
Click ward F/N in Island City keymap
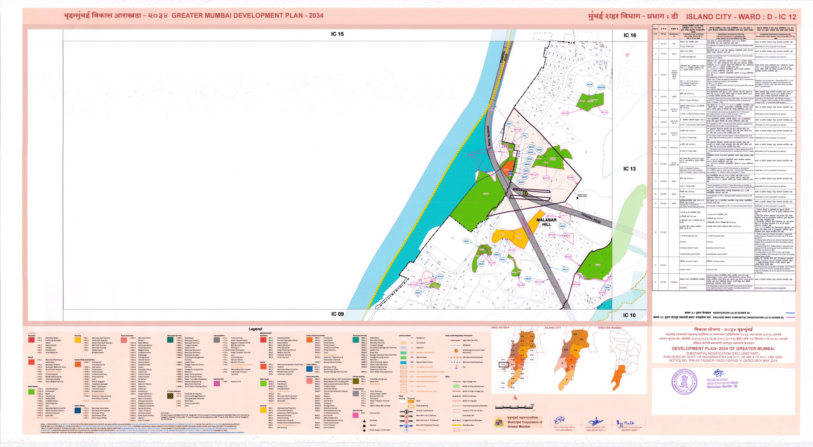581,339
